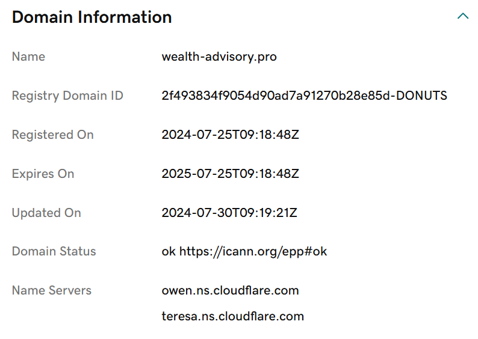The height and width of the screenshot is (339, 478).
Task: Select the registered date 2024-07-25T09:18:48Z
Action: coord(230,135)
